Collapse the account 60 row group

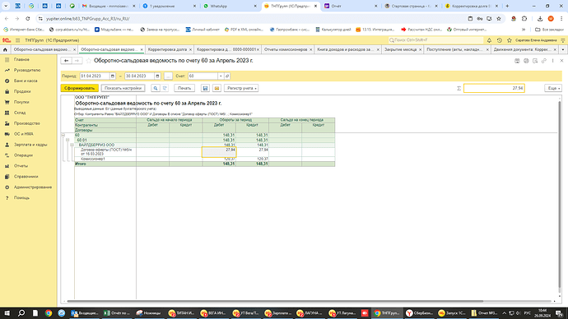[x=63, y=136]
